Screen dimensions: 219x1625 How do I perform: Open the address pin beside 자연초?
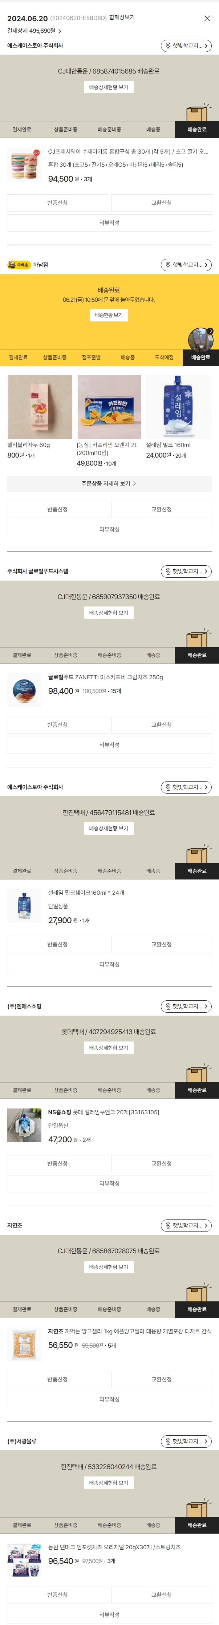[186, 1225]
